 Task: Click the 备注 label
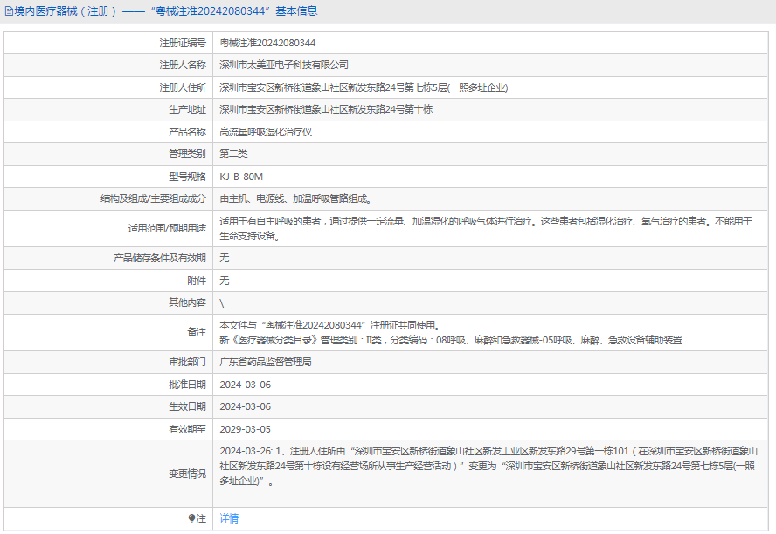tap(197, 333)
